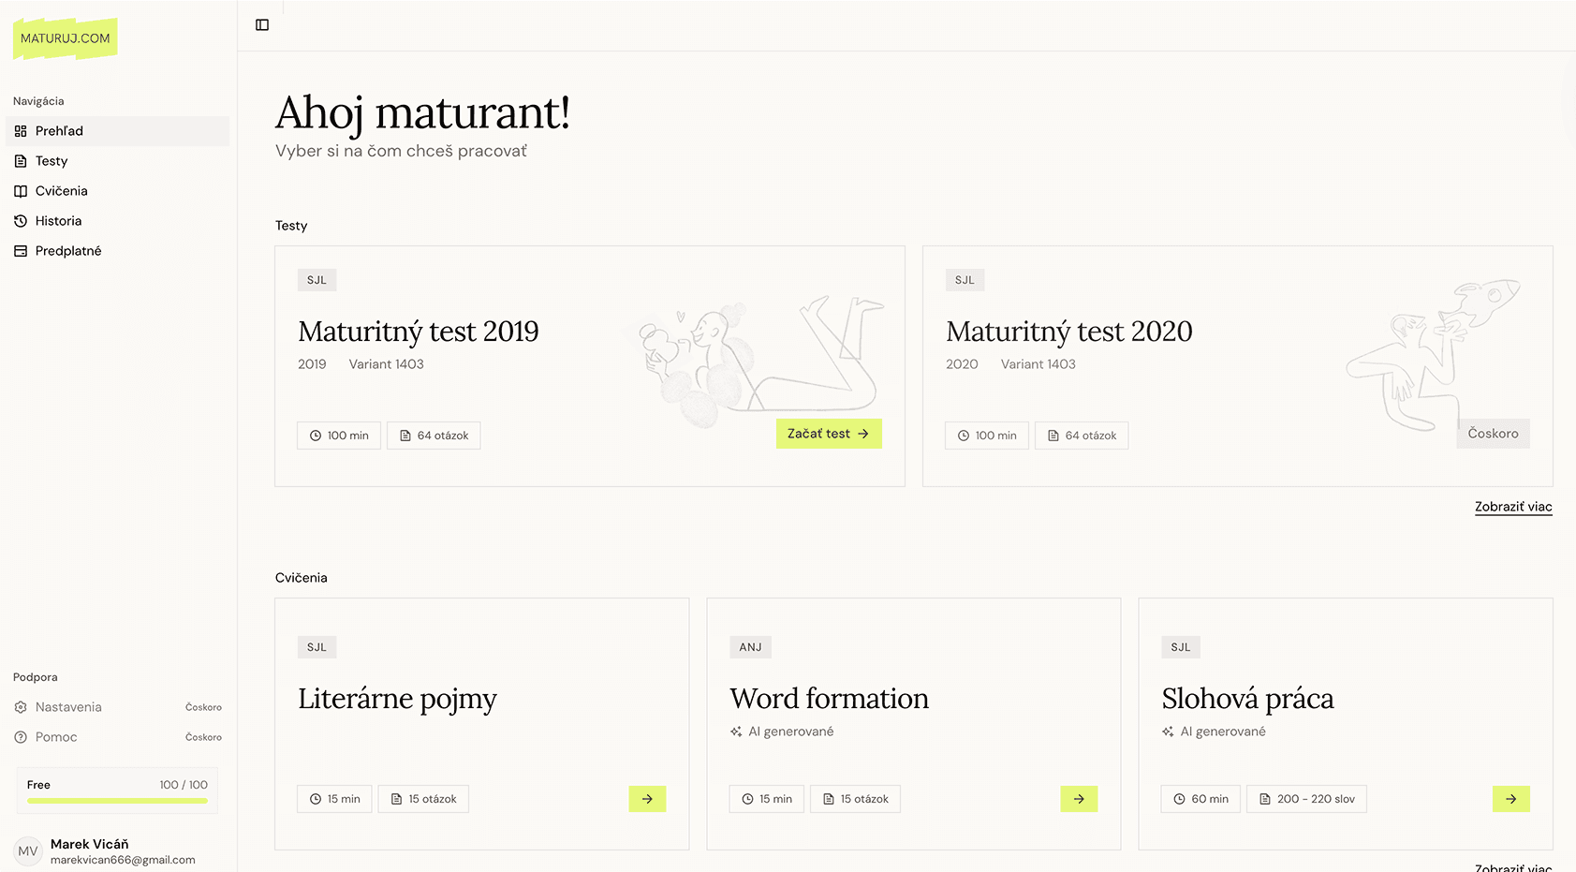Viewport: 1576px width, 872px height.
Task: Click the MATURUJ.COM logo
Action: [x=66, y=38]
